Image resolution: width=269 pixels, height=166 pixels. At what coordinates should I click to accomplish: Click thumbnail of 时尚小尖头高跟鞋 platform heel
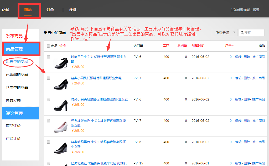point(61,105)
